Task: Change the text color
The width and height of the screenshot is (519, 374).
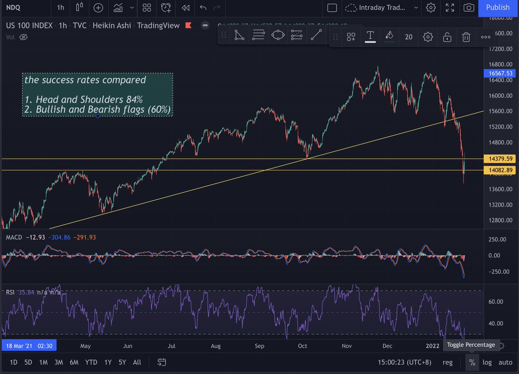Action: click(x=370, y=37)
